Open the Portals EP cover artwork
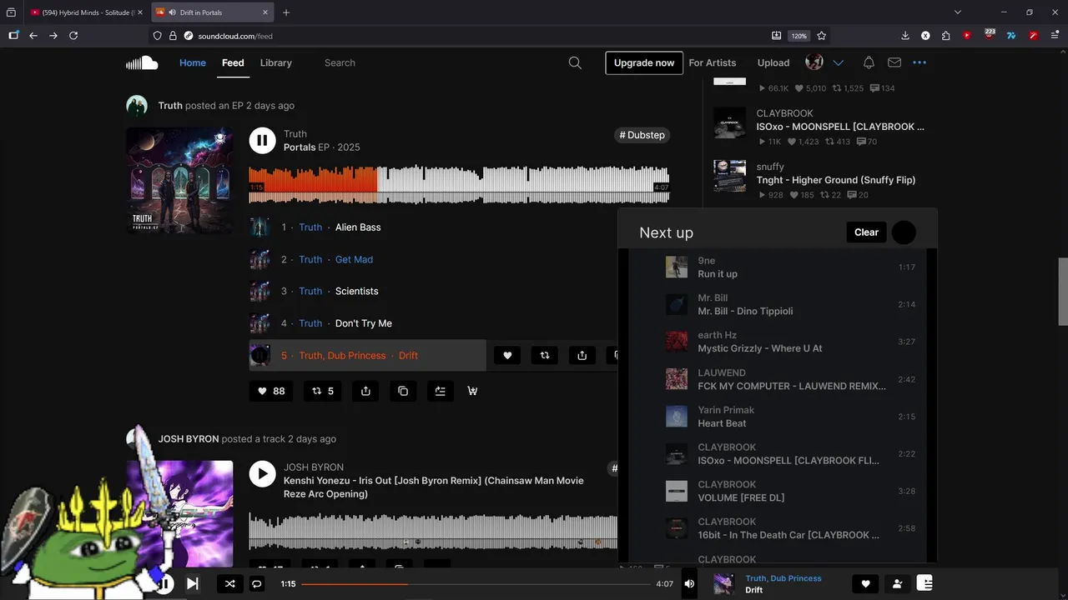This screenshot has height=600, width=1068. [179, 180]
